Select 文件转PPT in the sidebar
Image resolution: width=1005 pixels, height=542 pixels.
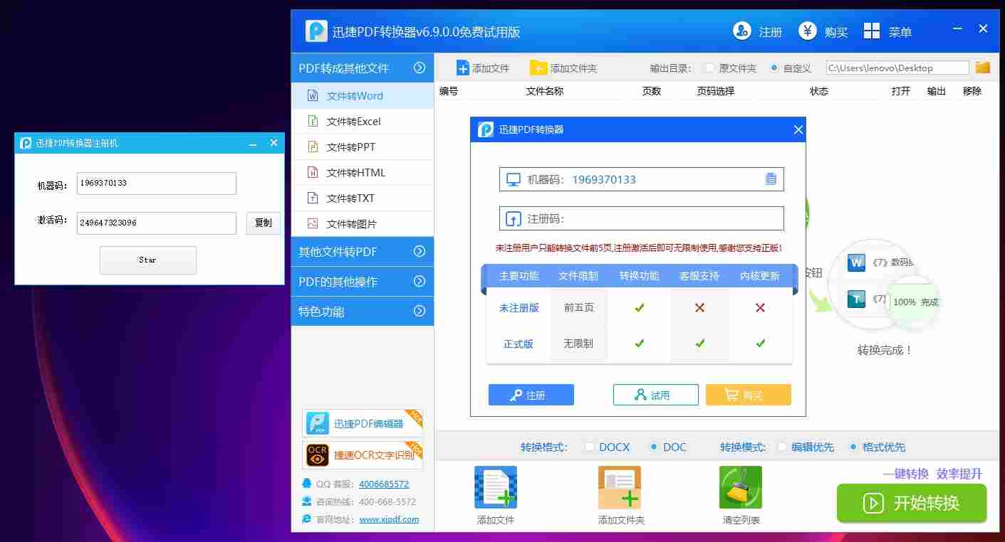363,147
